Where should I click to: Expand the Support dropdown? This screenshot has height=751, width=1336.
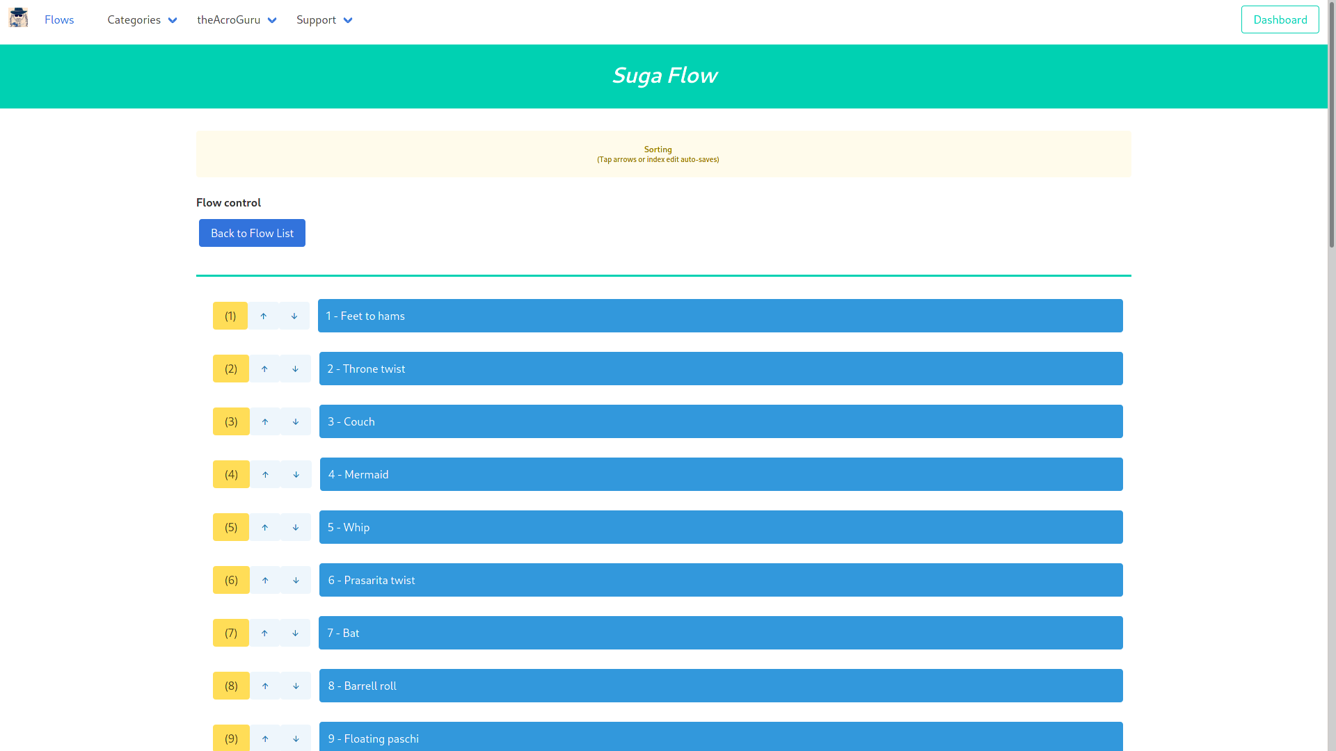[x=324, y=20]
